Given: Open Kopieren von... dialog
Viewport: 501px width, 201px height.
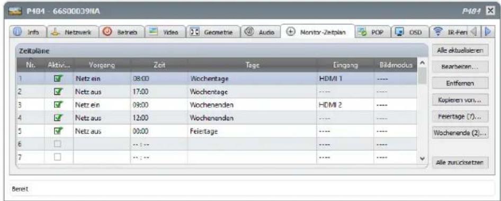Looking at the screenshot, I should tap(460, 100).
